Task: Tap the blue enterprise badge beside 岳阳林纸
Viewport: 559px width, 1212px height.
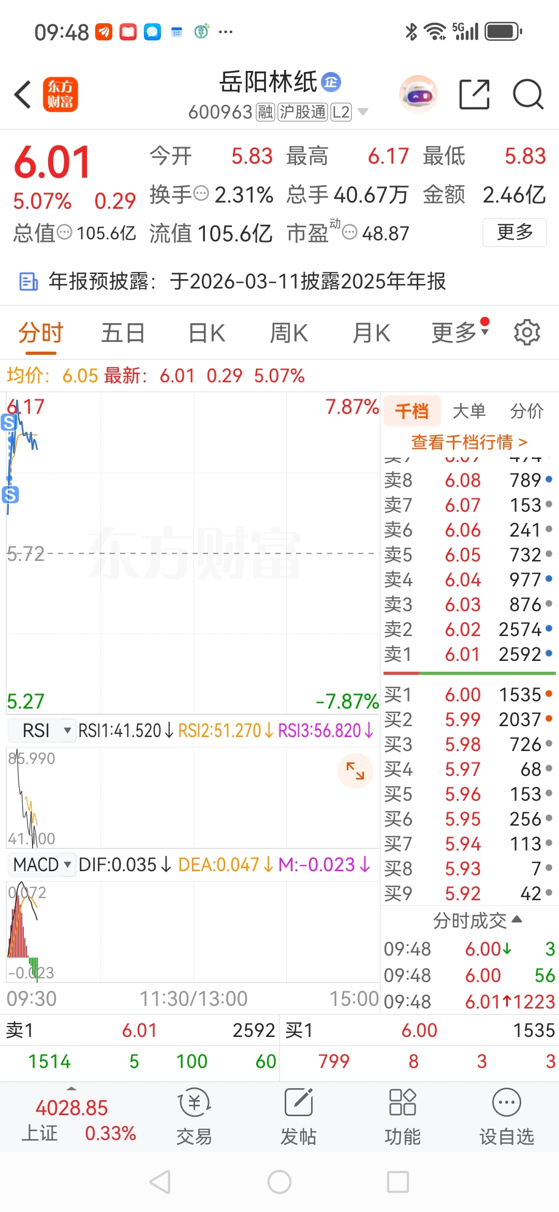Action: coord(331,82)
